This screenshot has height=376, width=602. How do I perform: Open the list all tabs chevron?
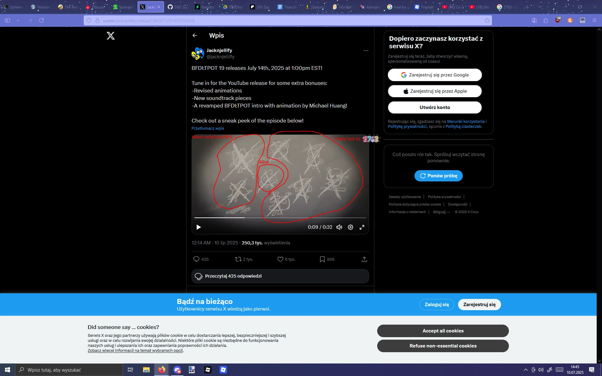pyautogui.click(x=540, y=7)
